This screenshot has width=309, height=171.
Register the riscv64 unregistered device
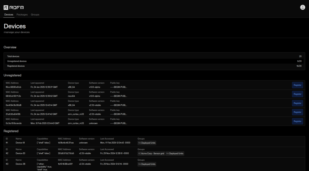click(x=297, y=94)
